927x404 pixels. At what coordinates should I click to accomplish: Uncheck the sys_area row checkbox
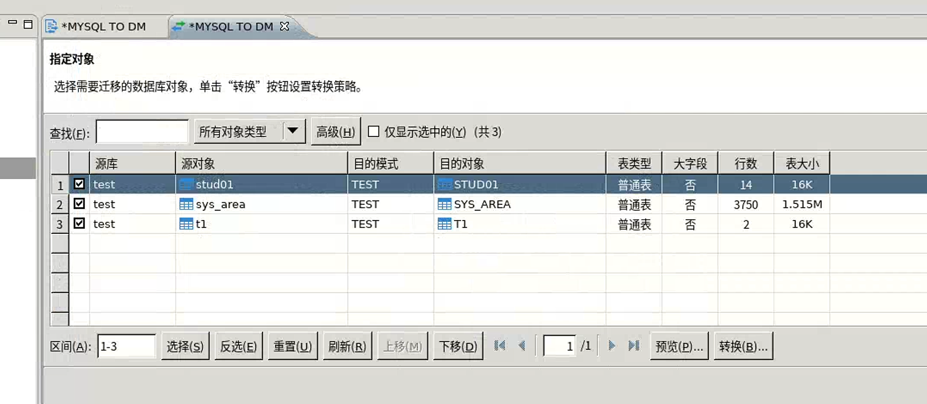[79, 204]
